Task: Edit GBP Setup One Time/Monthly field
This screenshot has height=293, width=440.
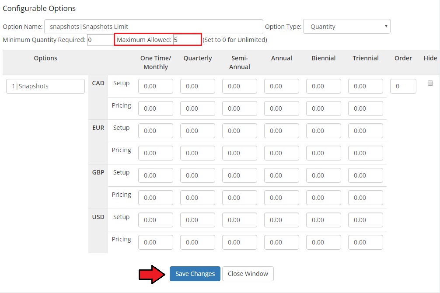Action: (x=156, y=175)
